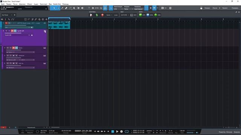The width and height of the screenshot is (241, 135).
Task: Open the Дорожка menu
Action: tap(22, 4)
